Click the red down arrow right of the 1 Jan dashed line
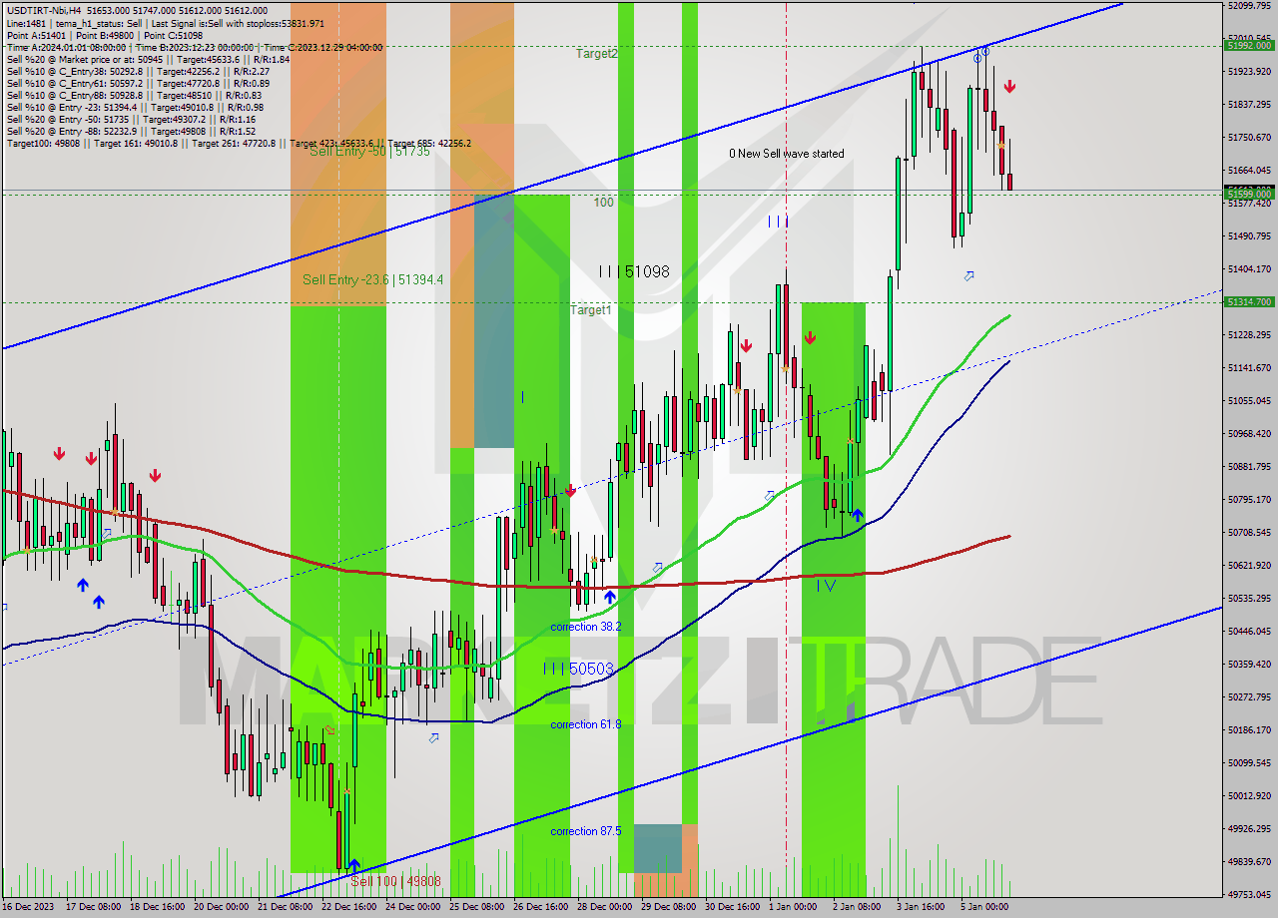The height and width of the screenshot is (918, 1278). pos(810,338)
